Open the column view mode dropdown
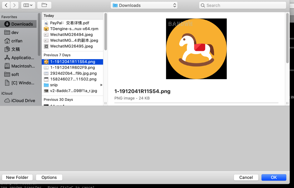 point(28,5)
